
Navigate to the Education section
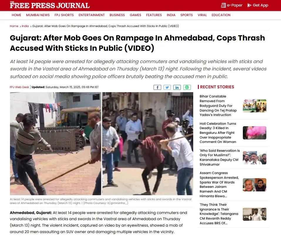pos(221,15)
